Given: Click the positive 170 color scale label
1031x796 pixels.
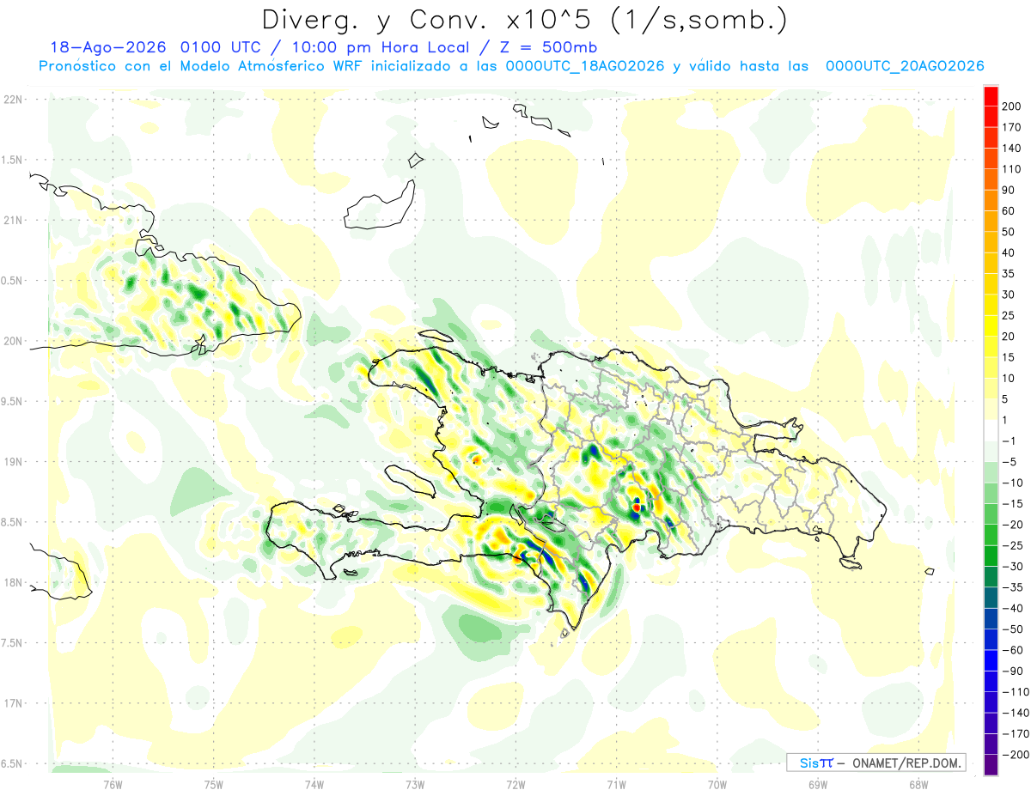Looking at the screenshot, I should pos(1013,127).
